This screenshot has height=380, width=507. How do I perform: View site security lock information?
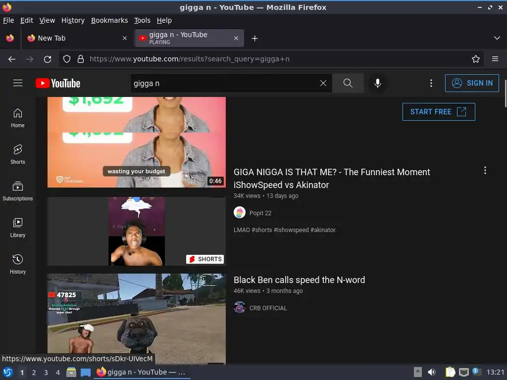click(81, 59)
